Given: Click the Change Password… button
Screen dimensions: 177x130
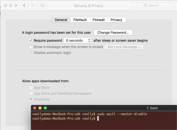Looking at the screenshot, I should click(113, 32).
